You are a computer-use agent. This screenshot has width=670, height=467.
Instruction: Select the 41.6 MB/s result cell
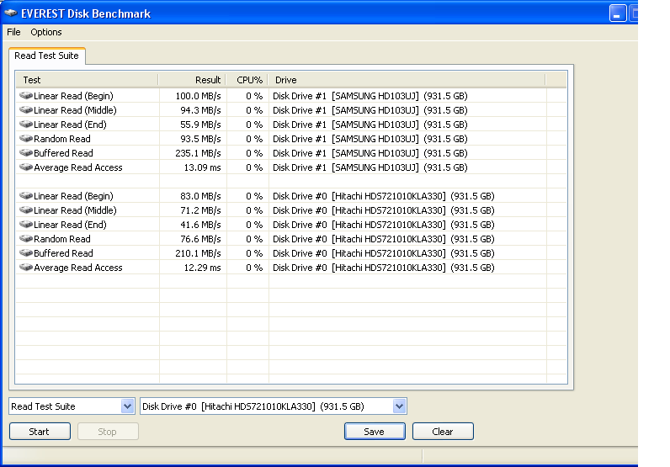coord(200,225)
